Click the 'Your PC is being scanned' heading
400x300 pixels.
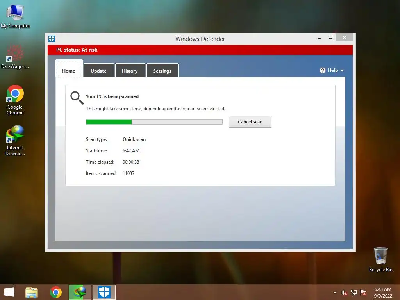(x=112, y=96)
